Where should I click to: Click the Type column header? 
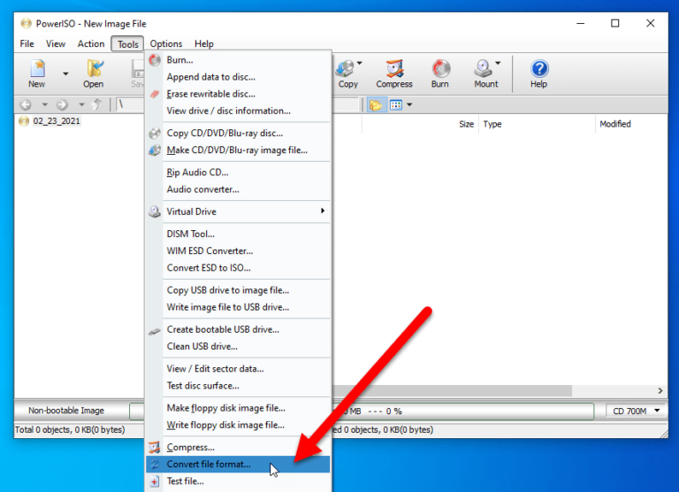[x=537, y=125]
